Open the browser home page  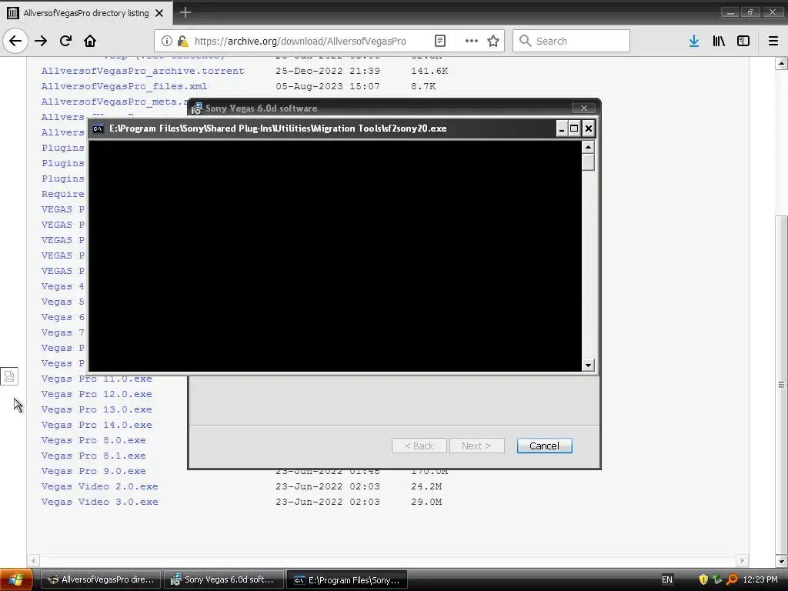point(90,41)
